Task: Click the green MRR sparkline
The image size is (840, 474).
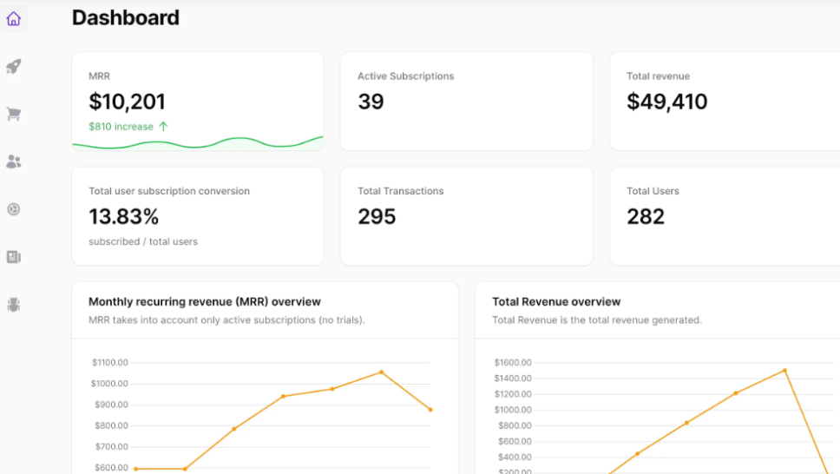Action: (198, 142)
